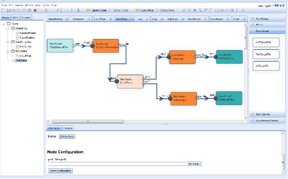Switch to the Reports side tab
The image size is (288, 179).
click(26, 17)
